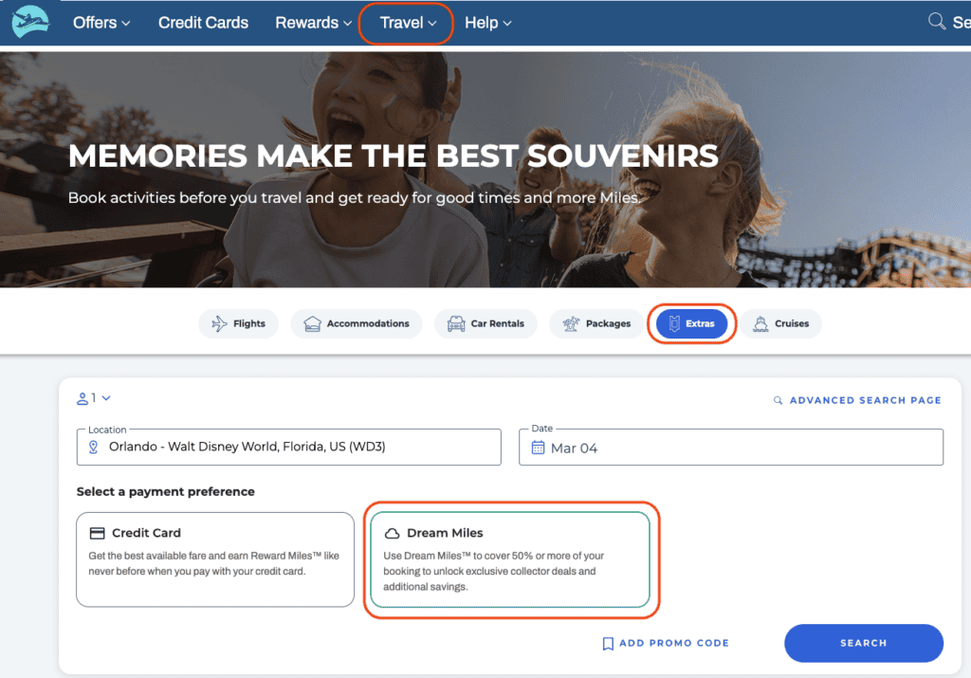Open the Advanced Search Page link
Viewport: 971px width, 678px height.
[x=857, y=400]
